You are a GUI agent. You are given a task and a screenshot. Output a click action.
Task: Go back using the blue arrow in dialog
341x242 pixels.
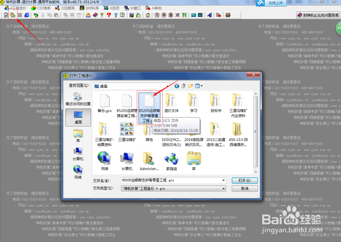(x=177, y=86)
